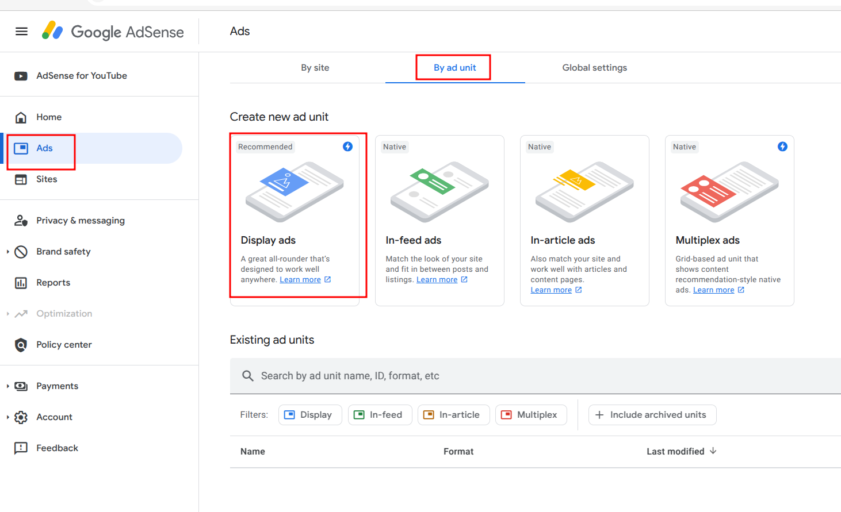The image size is (841, 512).
Task: Click the search magnifier icon
Action: coord(247,376)
